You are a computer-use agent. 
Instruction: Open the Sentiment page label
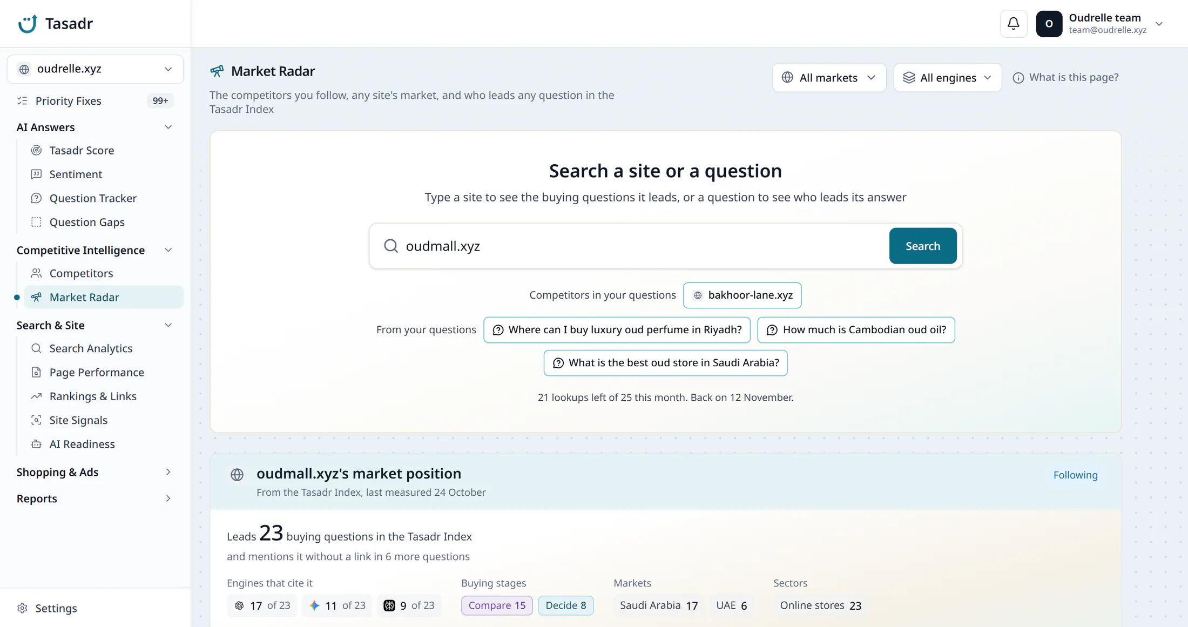pyautogui.click(x=76, y=174)
